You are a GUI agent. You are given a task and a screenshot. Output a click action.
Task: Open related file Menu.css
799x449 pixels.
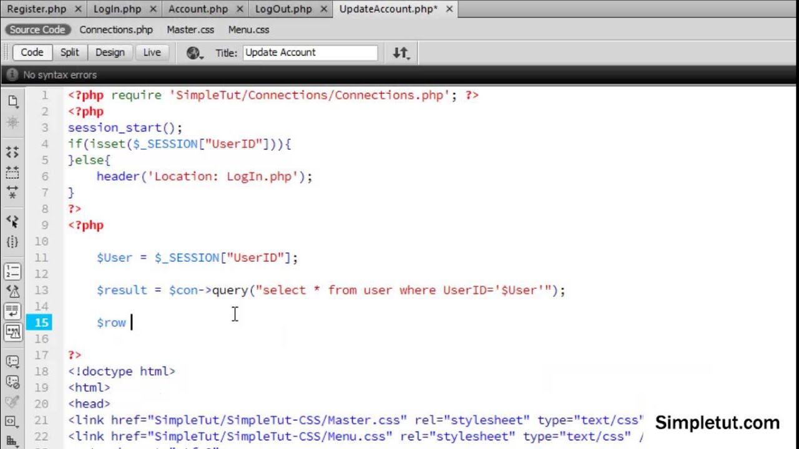coord(248,29)
